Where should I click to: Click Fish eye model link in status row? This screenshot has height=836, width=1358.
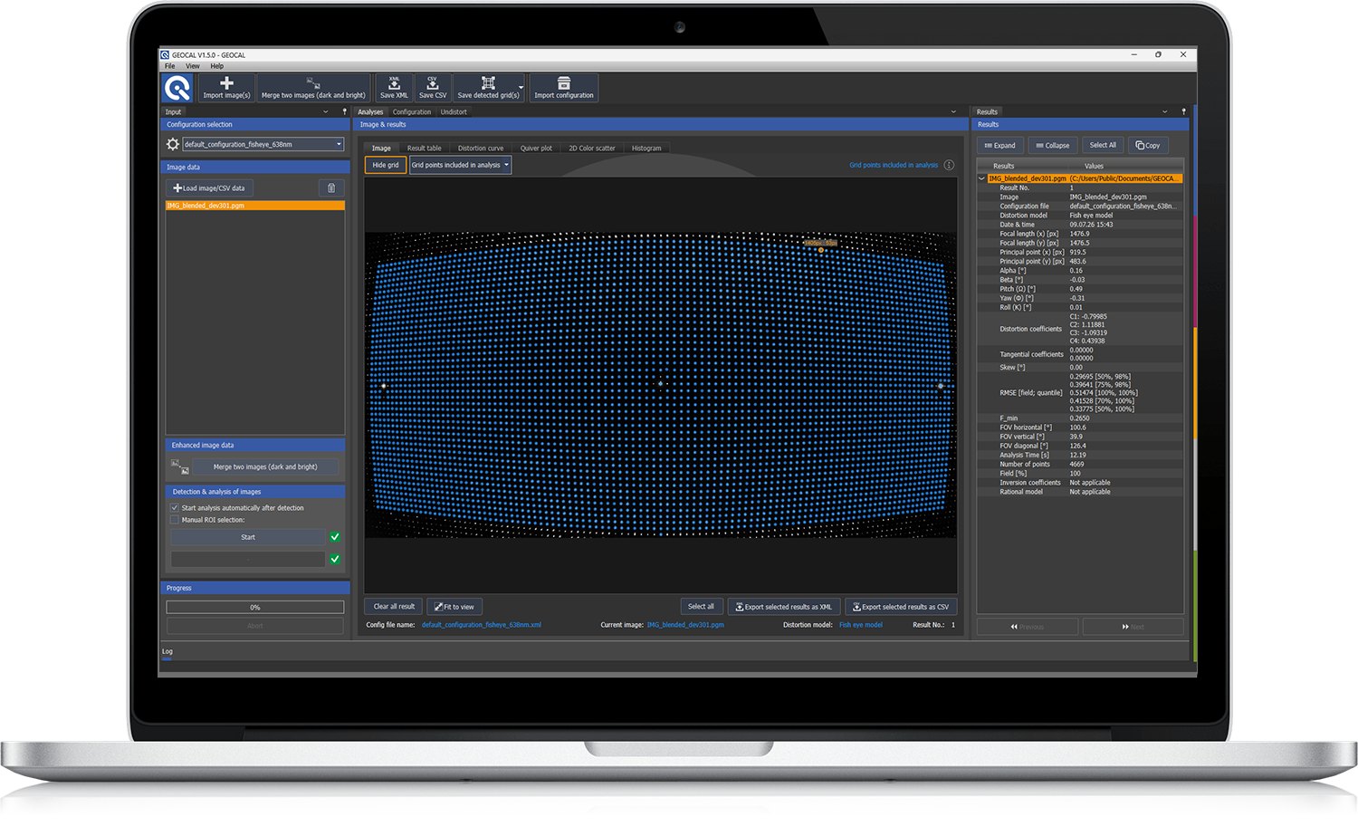(861, 625)
